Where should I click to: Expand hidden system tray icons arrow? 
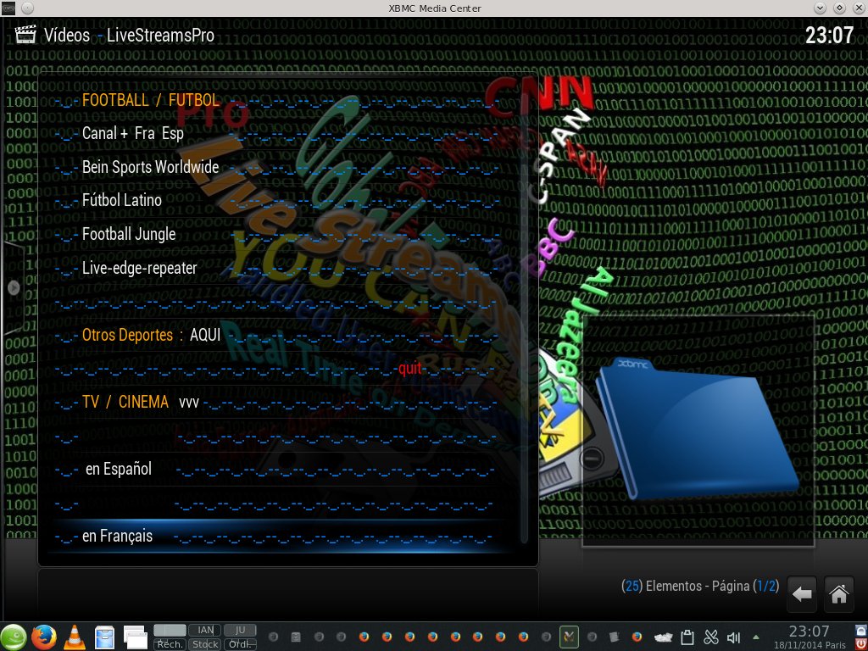pos(755,637)
